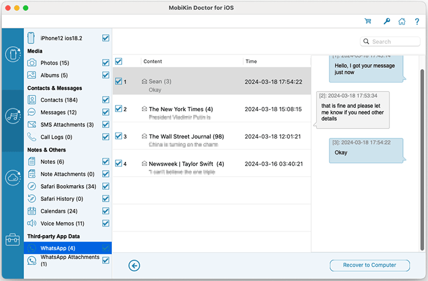Open the help question mark icon

tap(417, 21)
